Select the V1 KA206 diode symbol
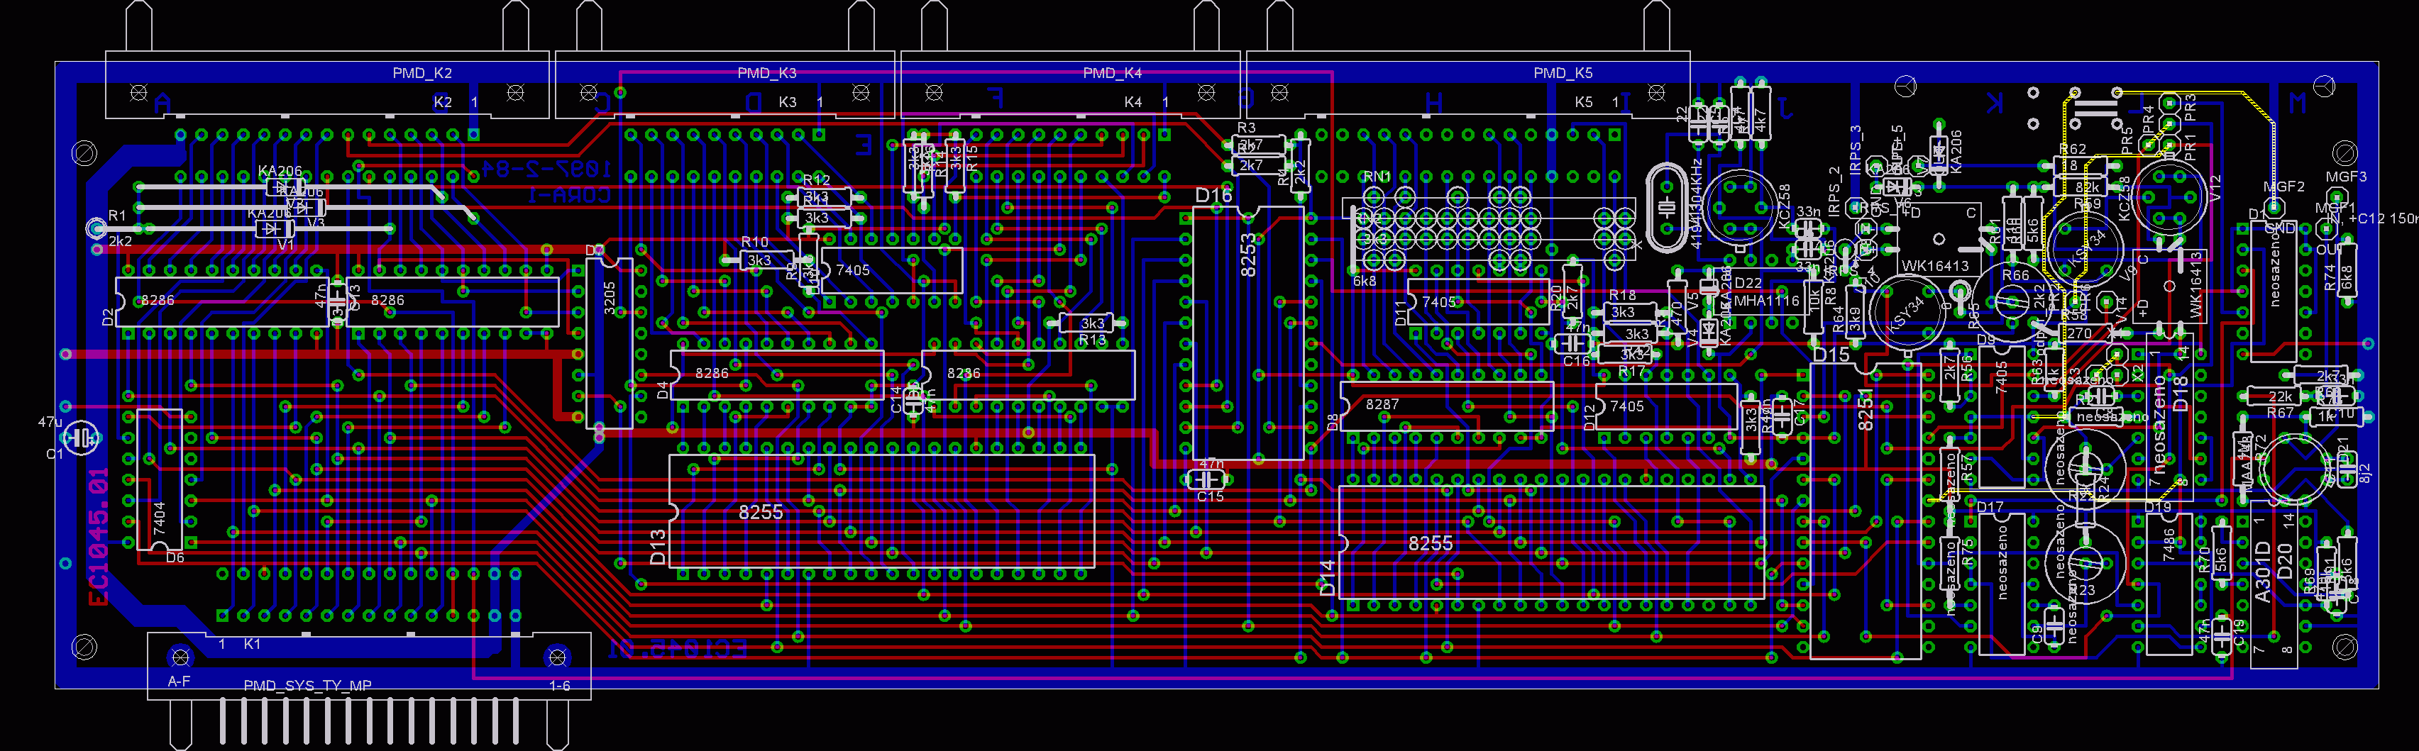The width and height of the screenshot is (2419, 751). tap(273, 228)
